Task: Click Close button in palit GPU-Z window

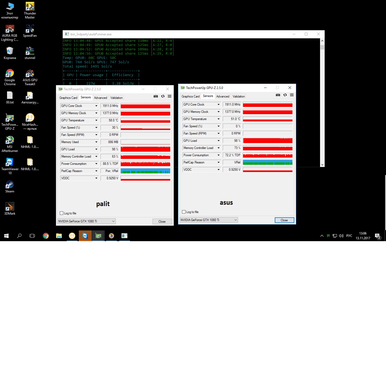Action: pyautogui.click(x=162, y=222)
